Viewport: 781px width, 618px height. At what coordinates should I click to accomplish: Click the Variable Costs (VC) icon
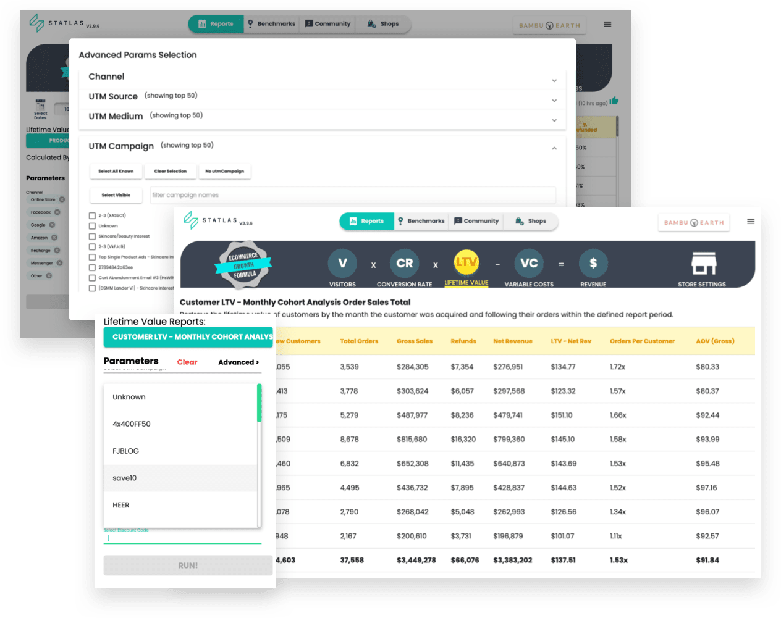pyautogui.click(x=529, y=264)
